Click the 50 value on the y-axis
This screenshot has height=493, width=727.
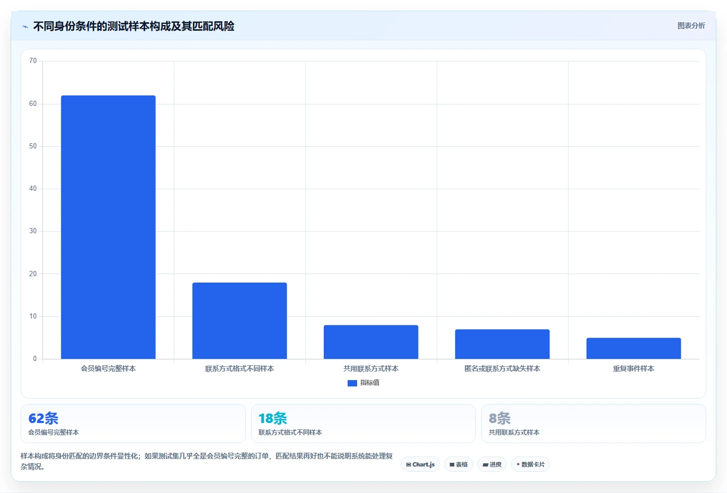tap(33, 146)
